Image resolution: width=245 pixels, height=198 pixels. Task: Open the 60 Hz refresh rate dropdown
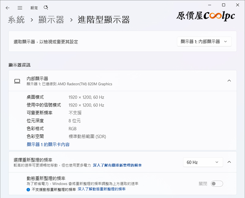pyautogui.click(x=202, y=162)
